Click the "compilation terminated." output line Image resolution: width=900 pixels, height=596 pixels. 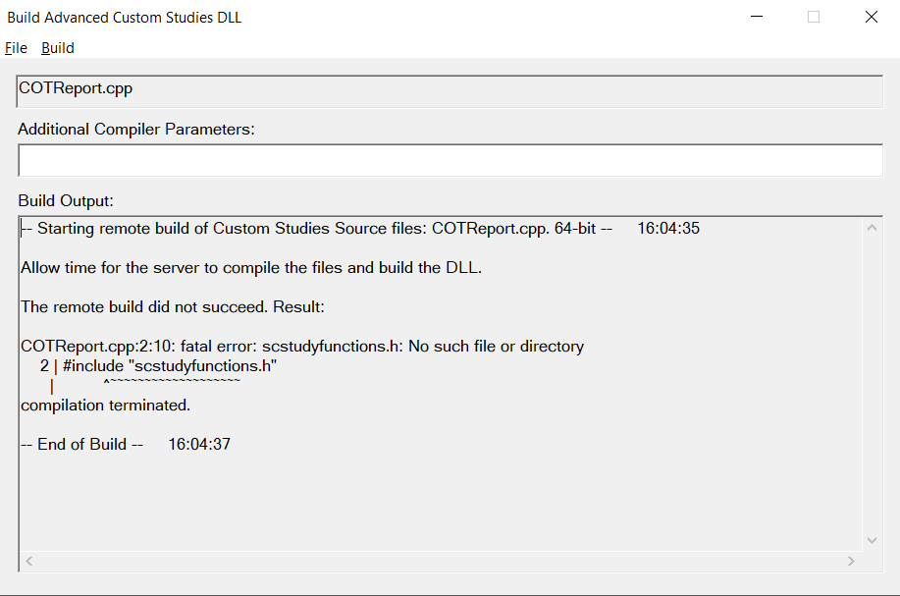[x=106, y=405]
